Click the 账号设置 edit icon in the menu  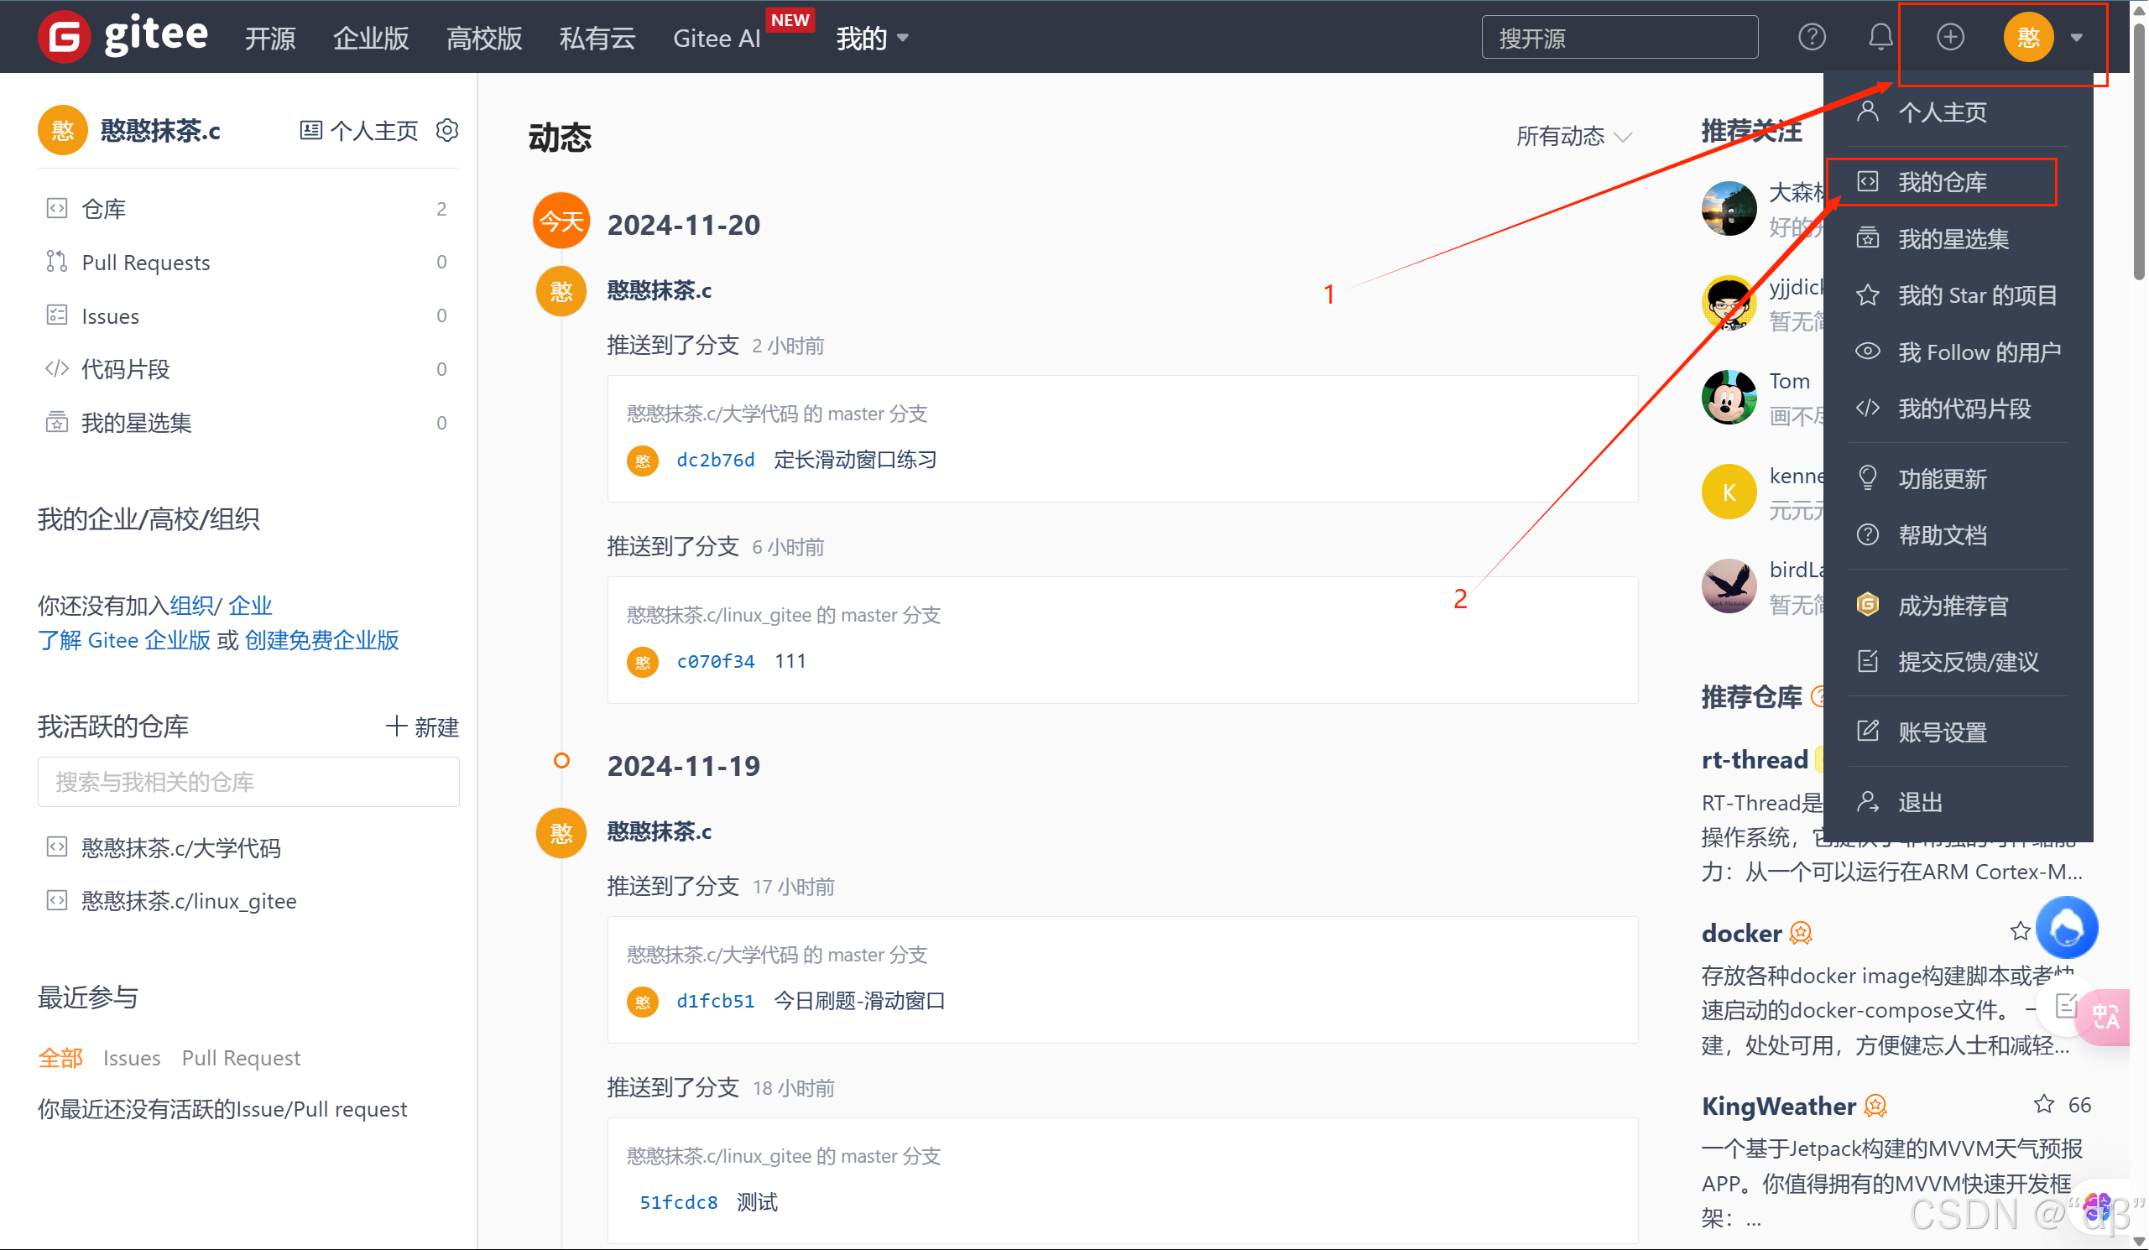[x=1868, y=731]
